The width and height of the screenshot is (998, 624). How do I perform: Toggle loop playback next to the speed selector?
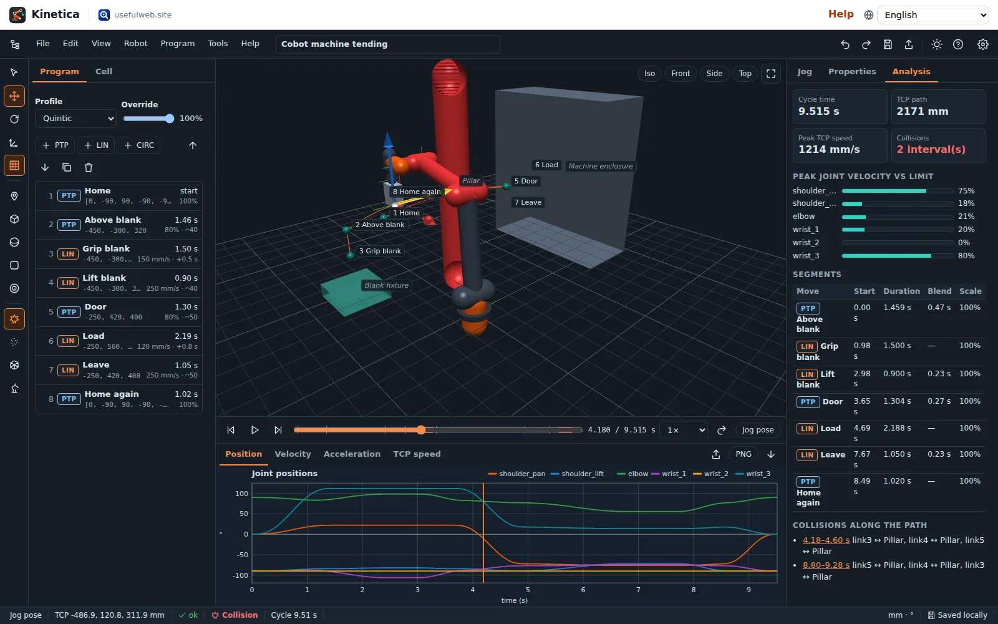click(x=722, y=430)
